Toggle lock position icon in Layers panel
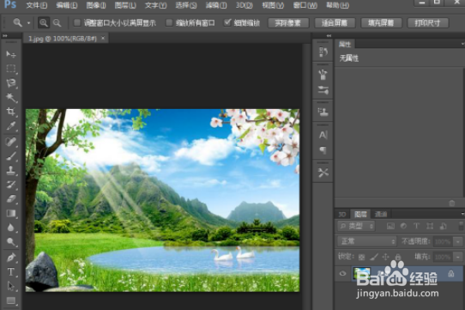Viewport: 465px width, 310px height. point(385,257)
